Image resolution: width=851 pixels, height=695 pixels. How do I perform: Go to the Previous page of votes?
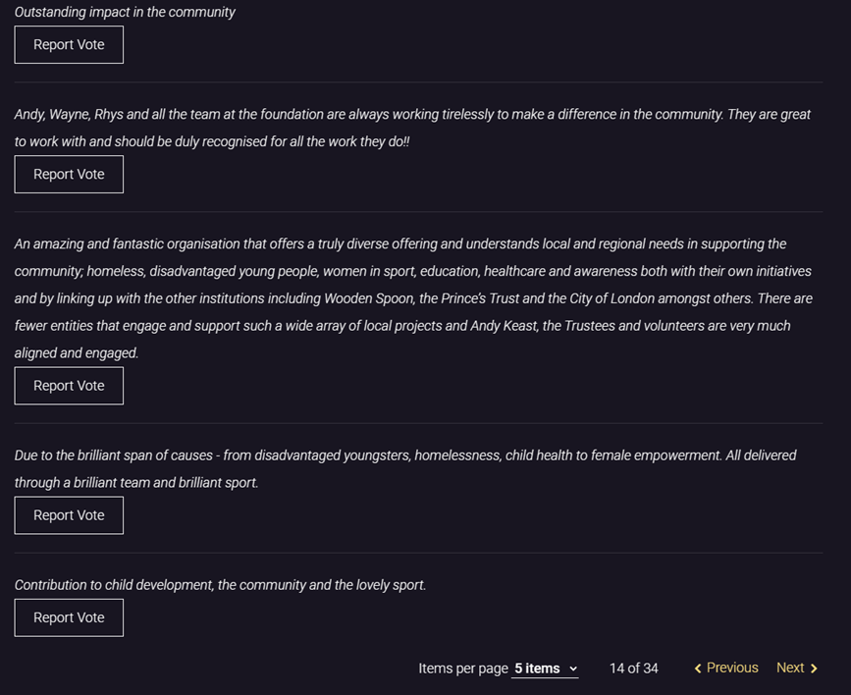tap(726, 668)
